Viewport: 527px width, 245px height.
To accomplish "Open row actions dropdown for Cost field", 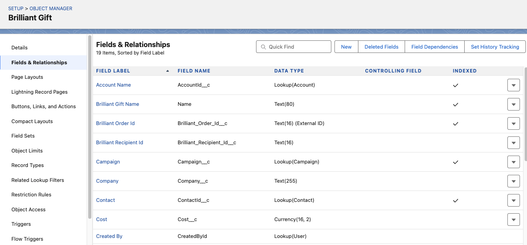I will pyautogui.click(x=513, y=220).
